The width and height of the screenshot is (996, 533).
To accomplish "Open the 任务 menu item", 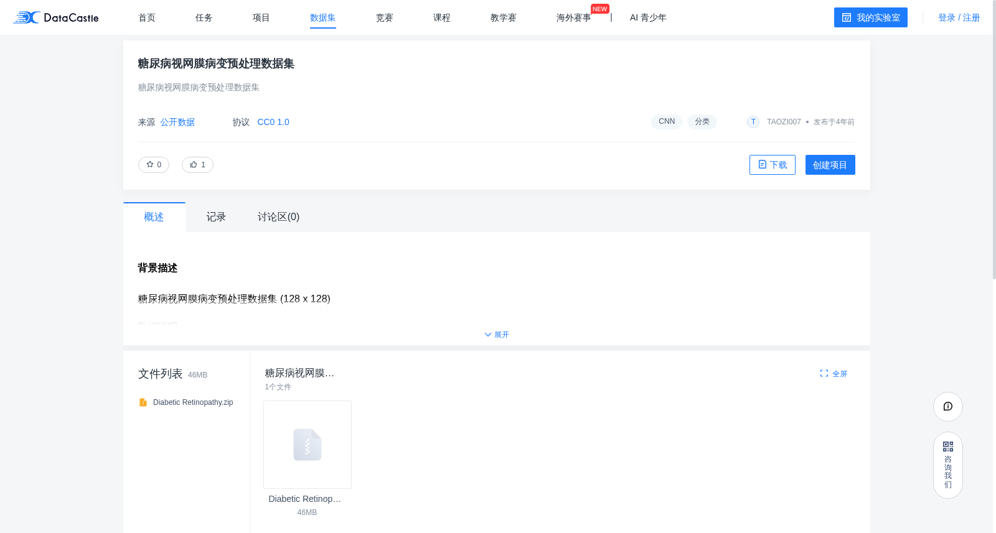I will point(204,17).
